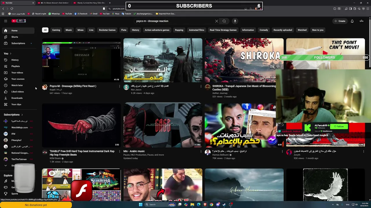Viewport: 371px width, 208px height.
Task: Select the Recently uploaded chip
Action: tap(283, 30)
